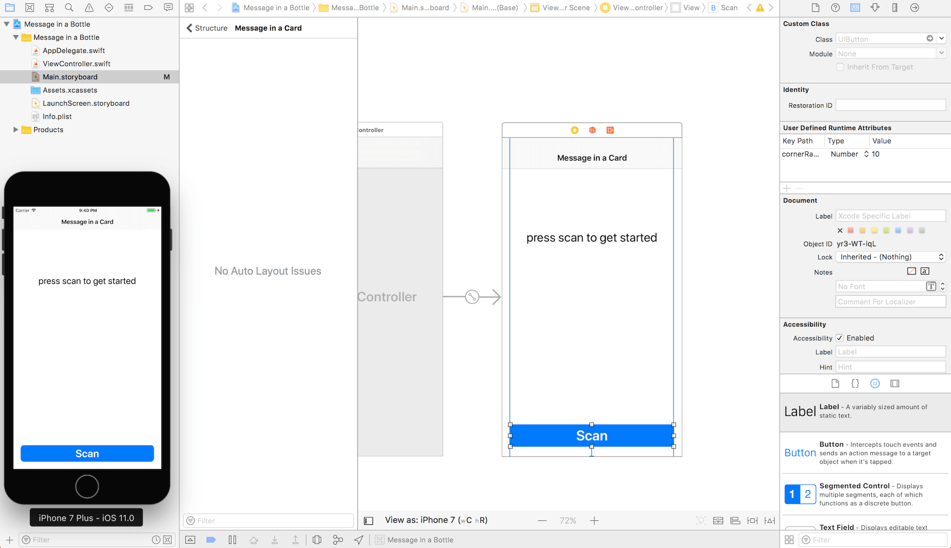951x548 pixels.
Task: Enable Inherit From Target checkbox
Action: pos(840,67)
